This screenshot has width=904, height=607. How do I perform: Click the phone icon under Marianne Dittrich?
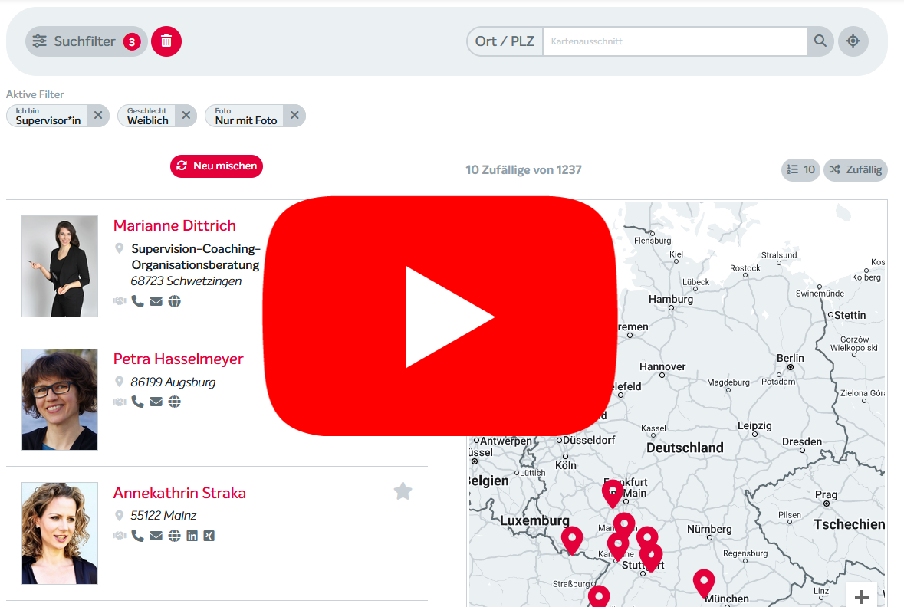(x=138, y=301)
